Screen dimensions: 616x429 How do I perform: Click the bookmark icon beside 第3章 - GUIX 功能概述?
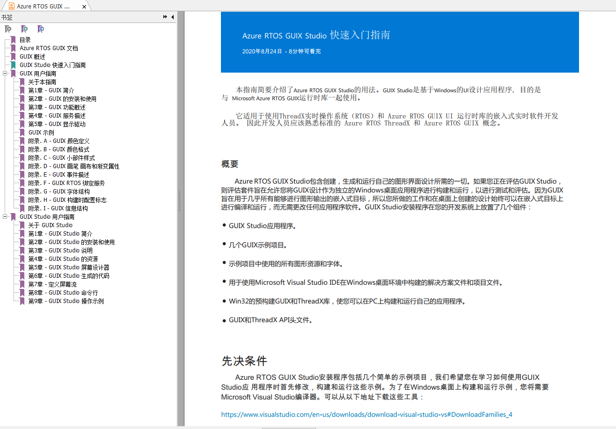22,107
